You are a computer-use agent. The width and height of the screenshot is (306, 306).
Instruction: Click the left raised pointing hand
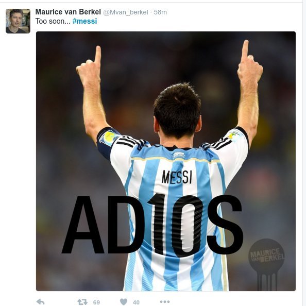coord(89,66)
